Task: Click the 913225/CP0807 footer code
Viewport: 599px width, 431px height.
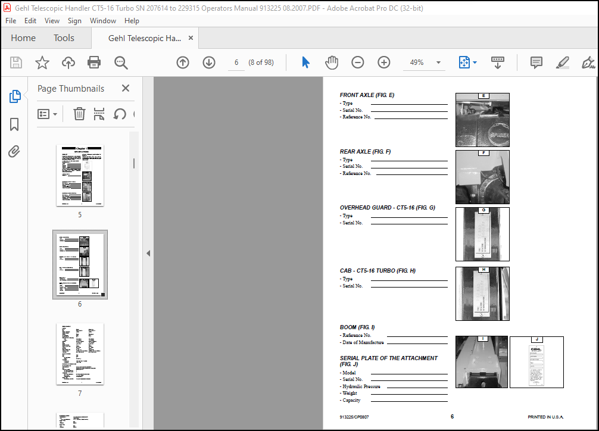Action: [x=354, y=417]
